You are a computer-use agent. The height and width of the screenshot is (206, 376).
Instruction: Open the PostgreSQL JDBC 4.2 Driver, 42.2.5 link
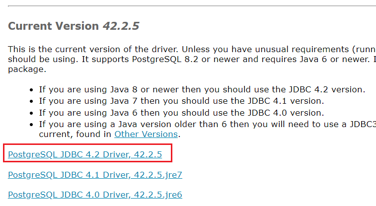(x=85, y=154)
